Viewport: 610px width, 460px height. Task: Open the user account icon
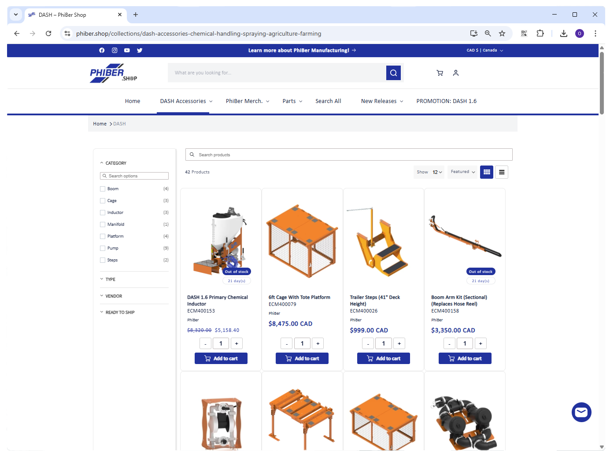[x=456, y=73]
